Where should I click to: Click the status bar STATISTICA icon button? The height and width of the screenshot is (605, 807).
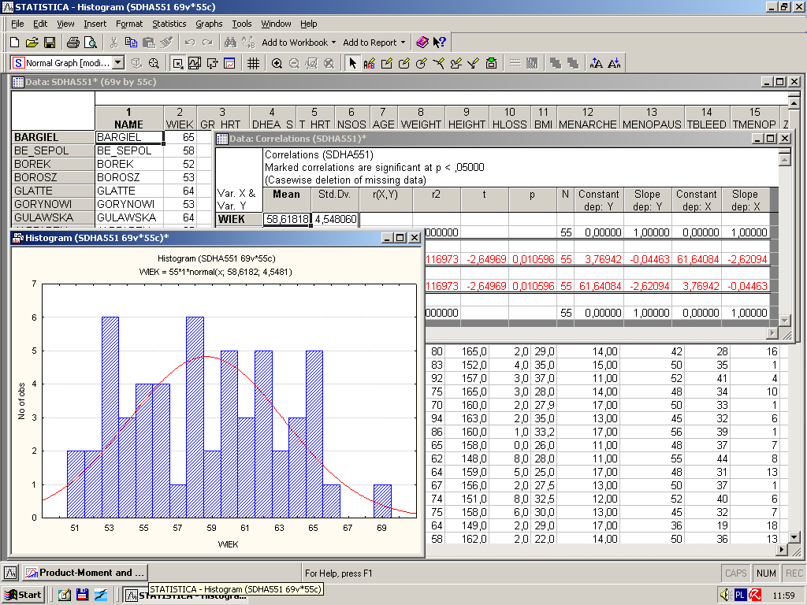click(10, 573)
